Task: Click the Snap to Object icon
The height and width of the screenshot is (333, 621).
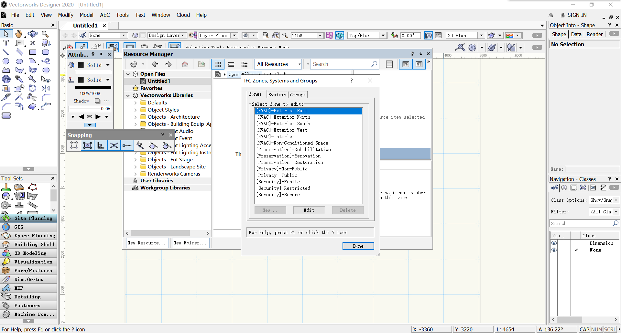Action: (x=87, y=145)
